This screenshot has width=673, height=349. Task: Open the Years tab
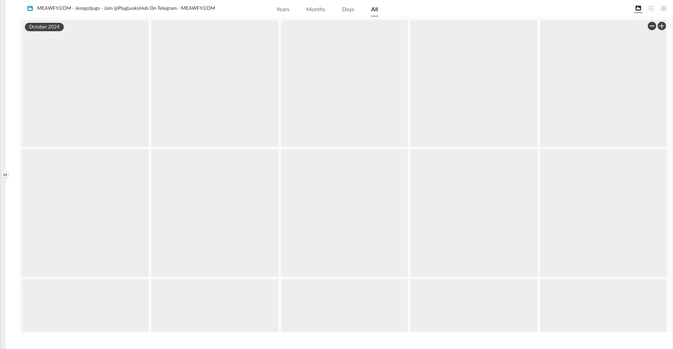pyautogui.click(x=283, y=9)
